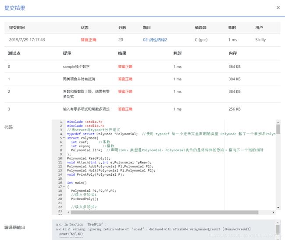Click the score value 20
Viewport: 285px width, 240px height.
121,40
